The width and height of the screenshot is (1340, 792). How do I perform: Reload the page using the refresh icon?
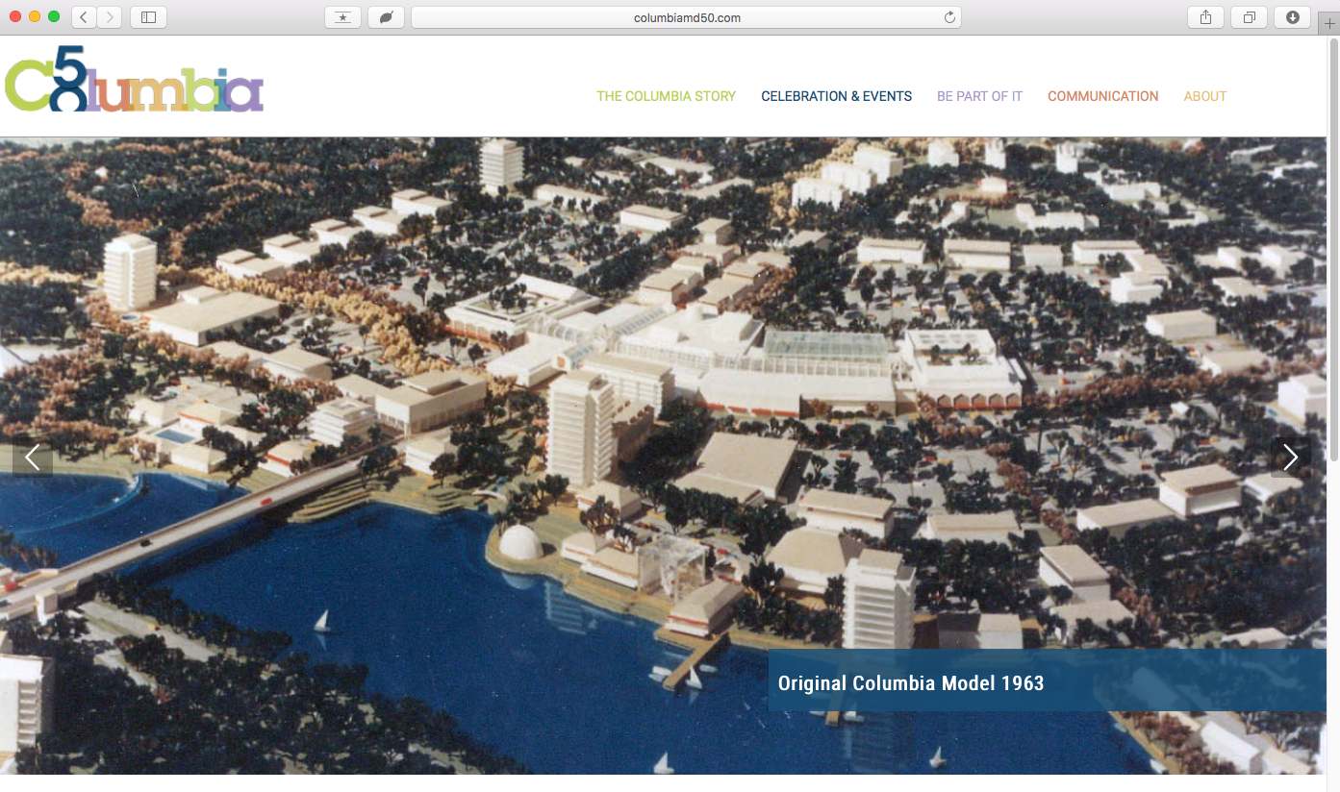point(949,17)
